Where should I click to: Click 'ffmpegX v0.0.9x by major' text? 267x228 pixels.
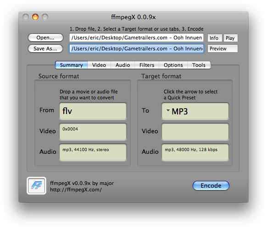point(82,183)
